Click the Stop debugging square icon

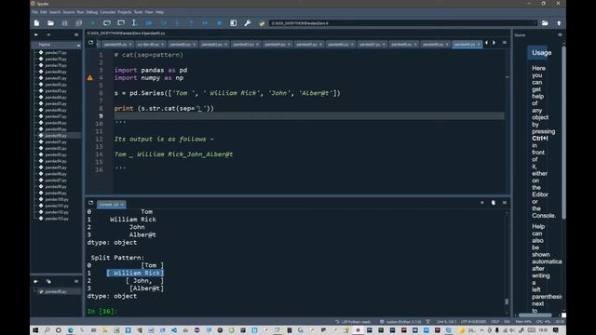tap(220, 23)
